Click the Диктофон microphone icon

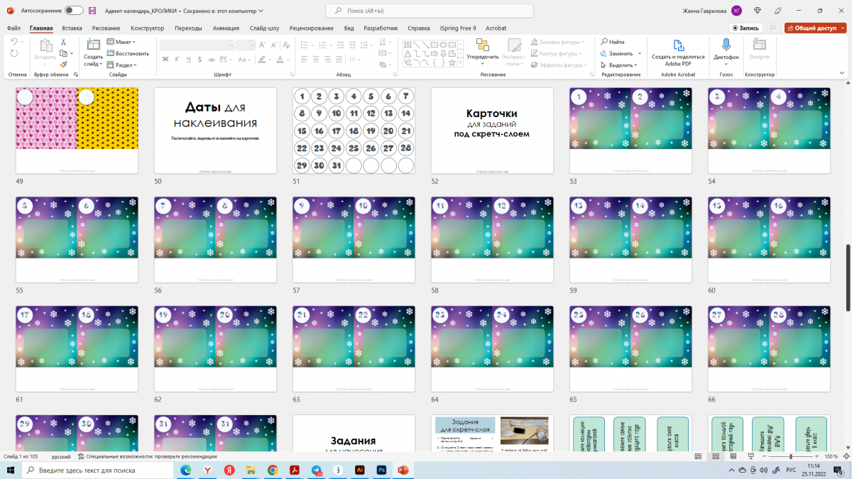coord(726,45)
